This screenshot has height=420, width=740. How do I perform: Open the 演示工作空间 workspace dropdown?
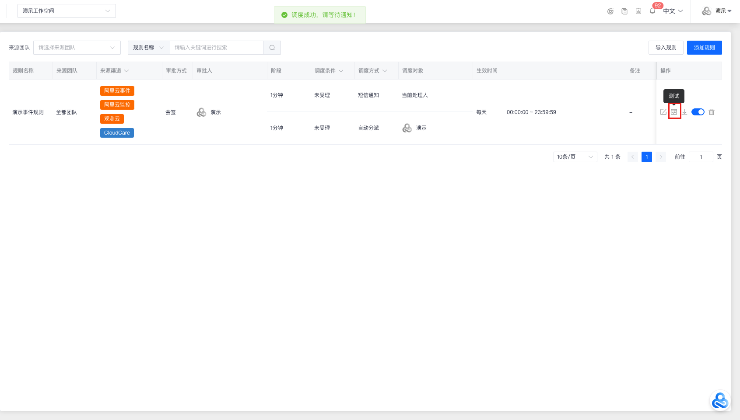[x=67, y=11]
